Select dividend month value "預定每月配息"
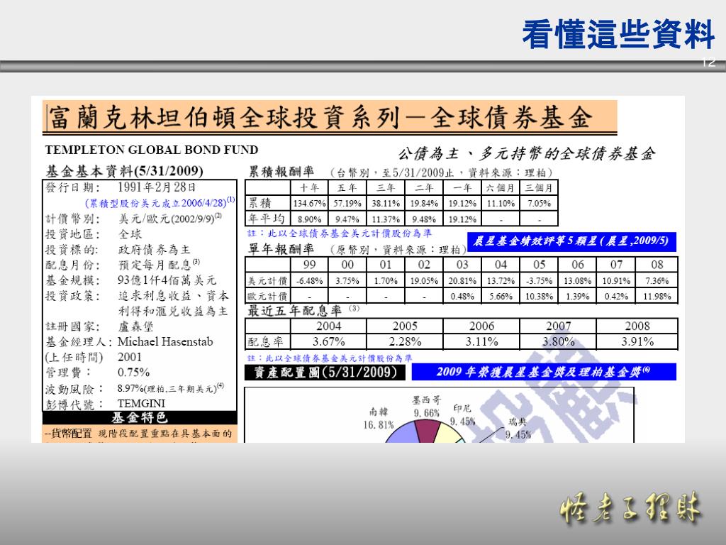 (155, 265)
